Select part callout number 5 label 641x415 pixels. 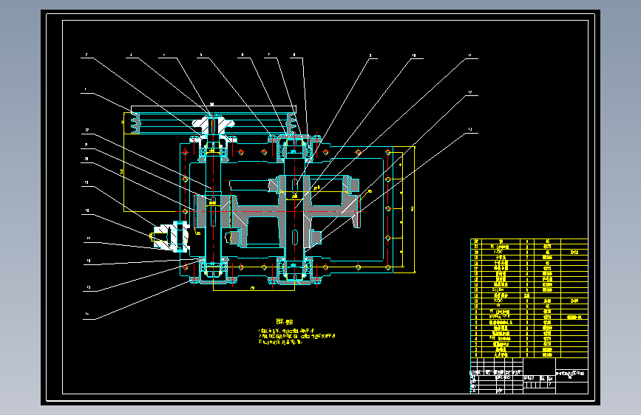201,55
